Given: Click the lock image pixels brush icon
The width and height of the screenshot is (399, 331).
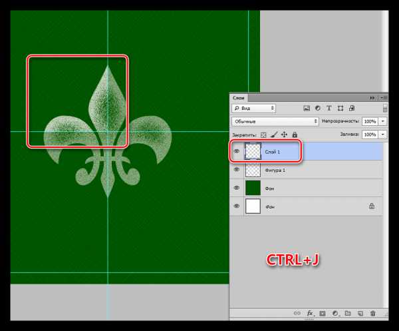Looking at the screenshot, I should [273, 135].
